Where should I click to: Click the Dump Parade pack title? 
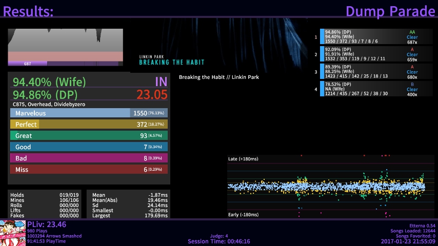point(390,11)
